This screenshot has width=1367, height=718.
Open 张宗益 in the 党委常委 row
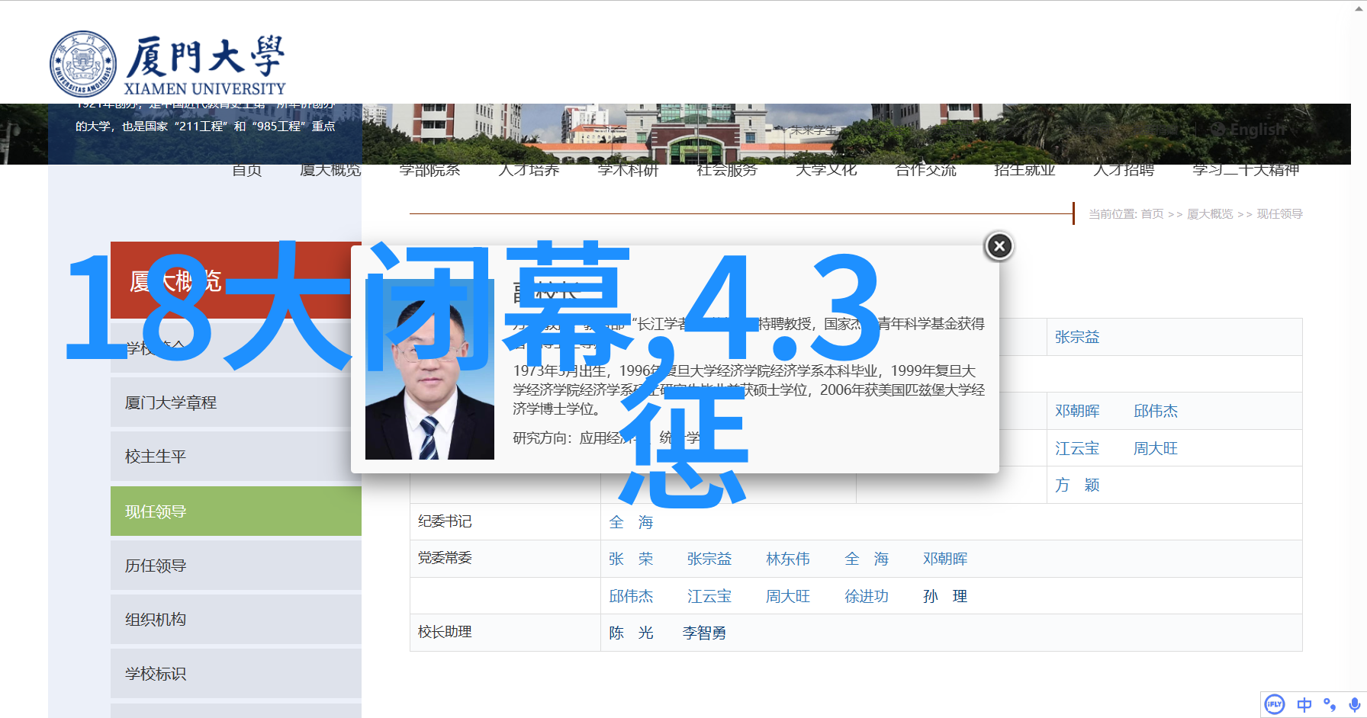click(x=709, y=559)
